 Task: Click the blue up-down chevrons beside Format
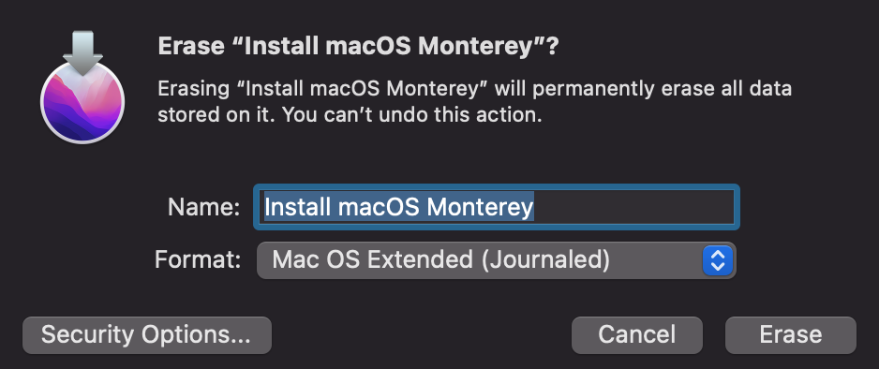click(x=718, y=259)
